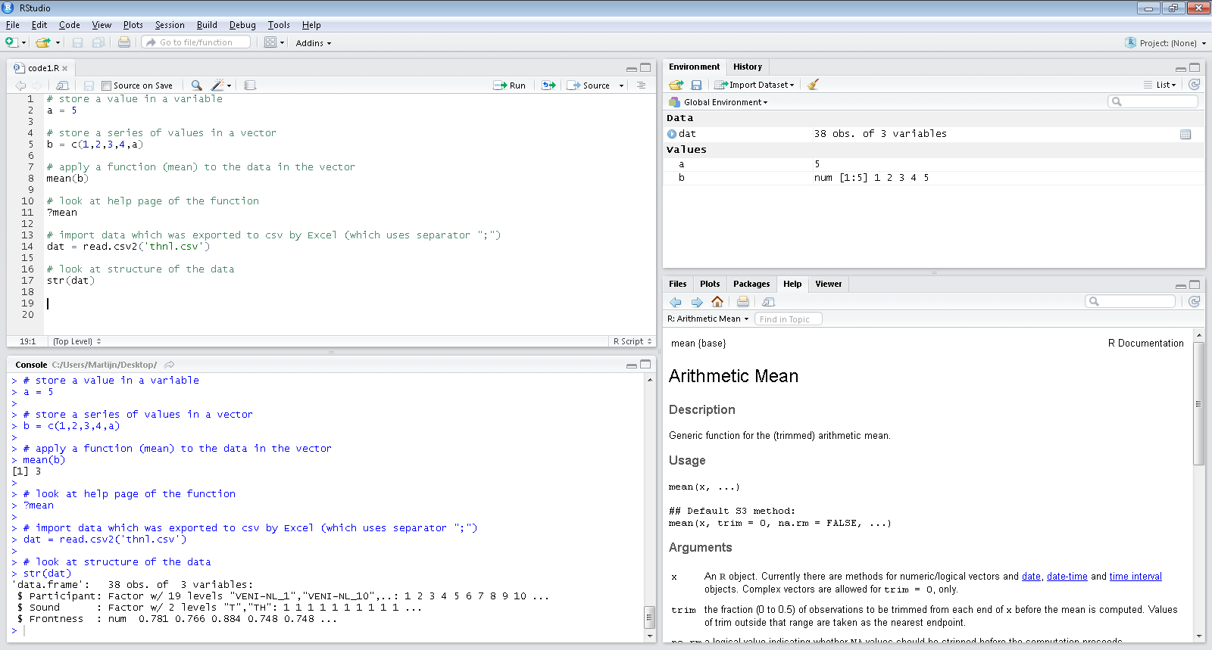
Task: Switch to the Files tab
Action: click(678, 284)
